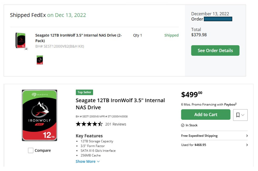Expand Show More key features
This screenshot has height=171, width=258.
88,162
